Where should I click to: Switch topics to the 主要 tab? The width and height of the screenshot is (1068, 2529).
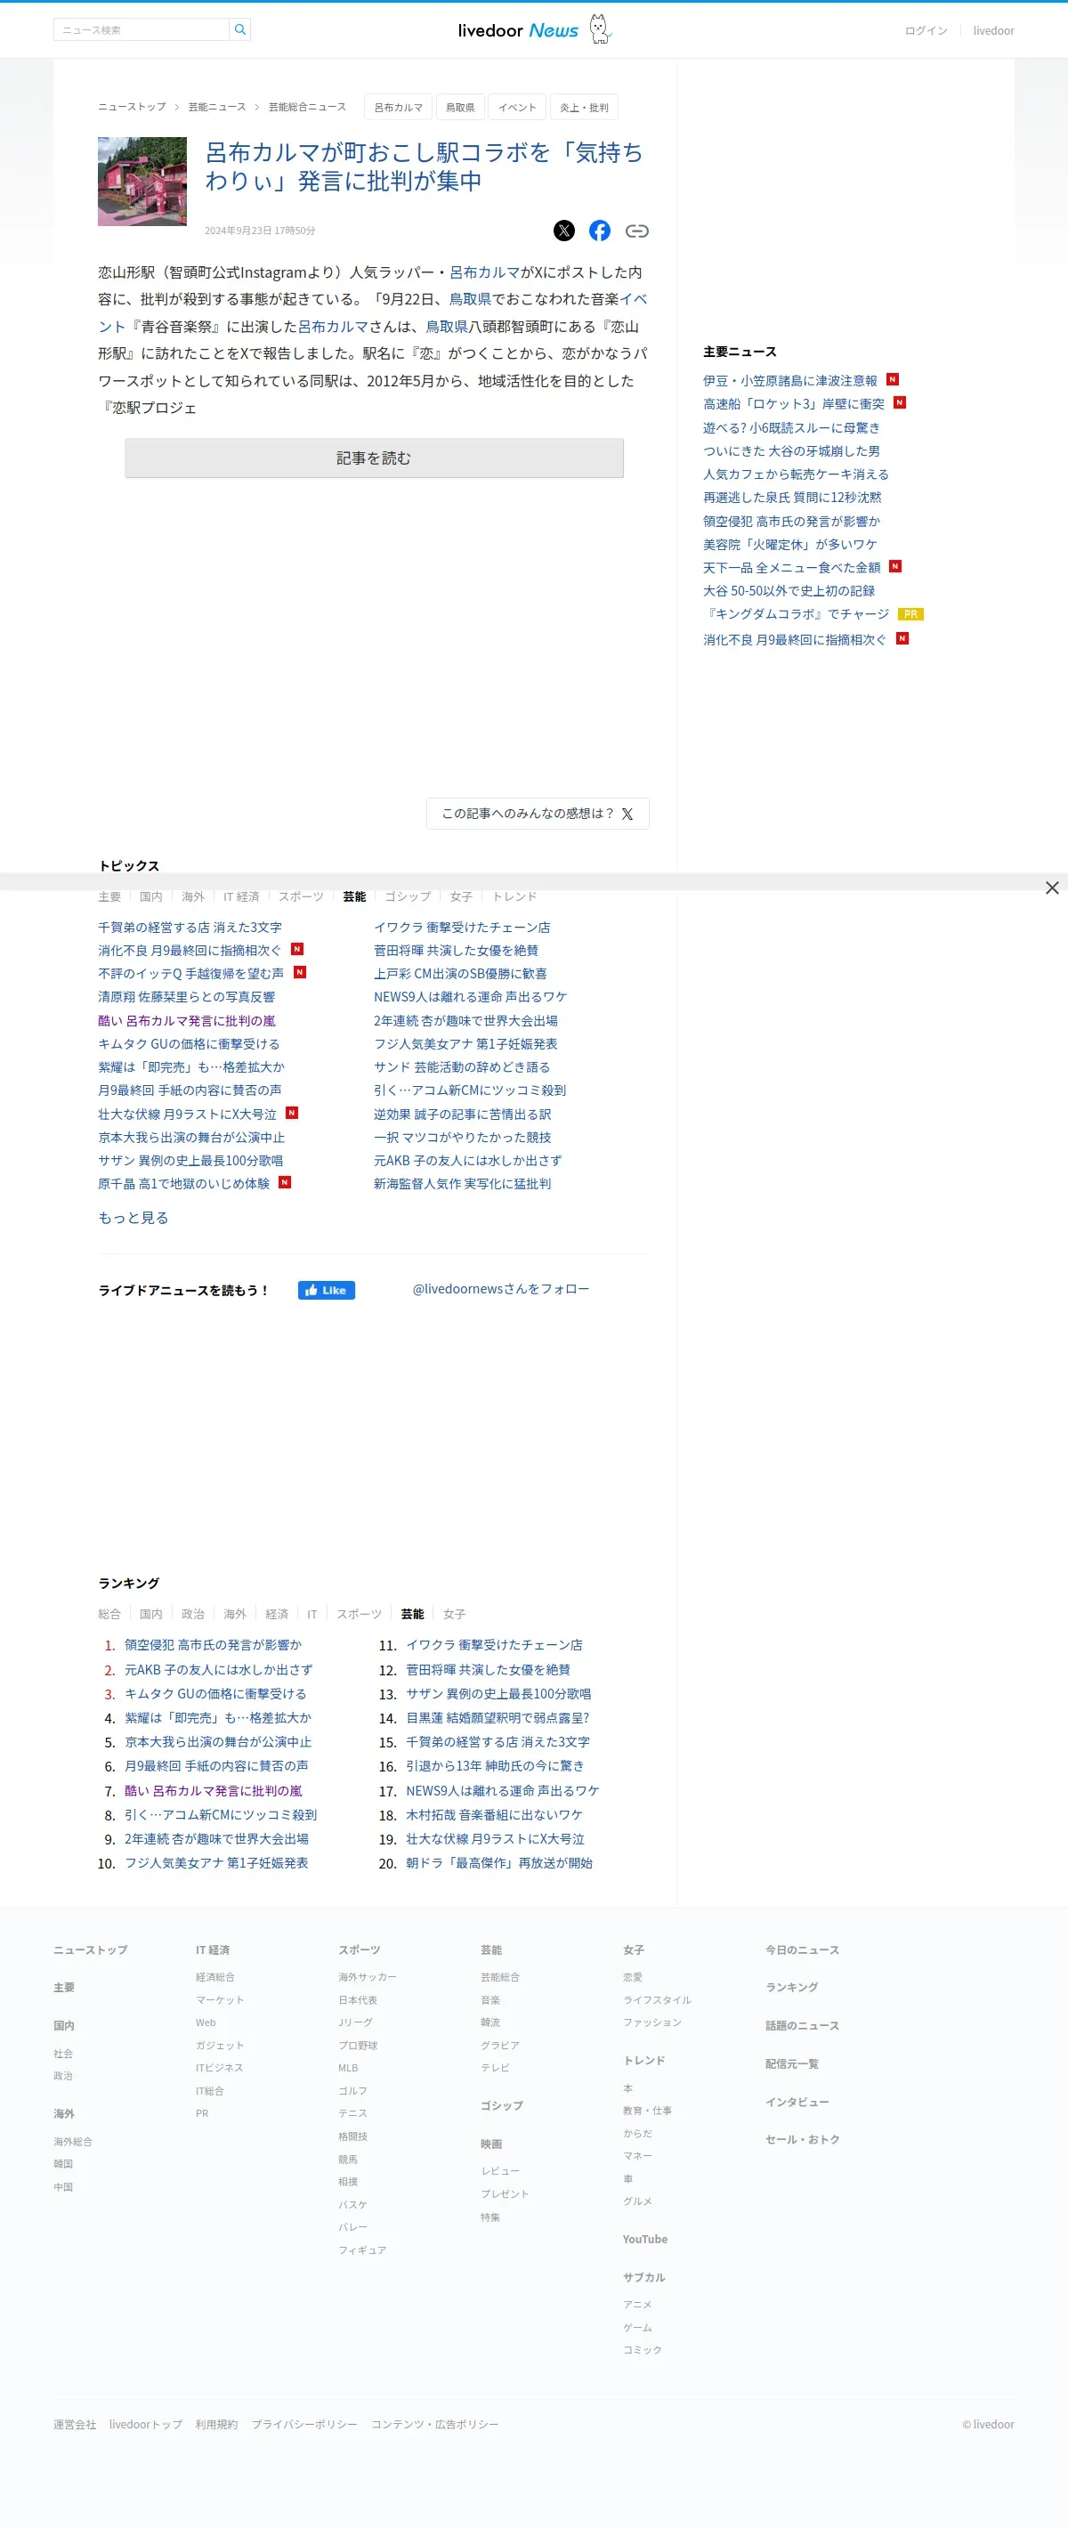coord(109,896)
